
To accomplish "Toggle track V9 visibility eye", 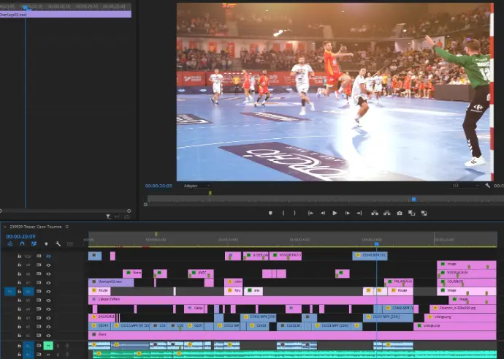I will coord(48,265).
